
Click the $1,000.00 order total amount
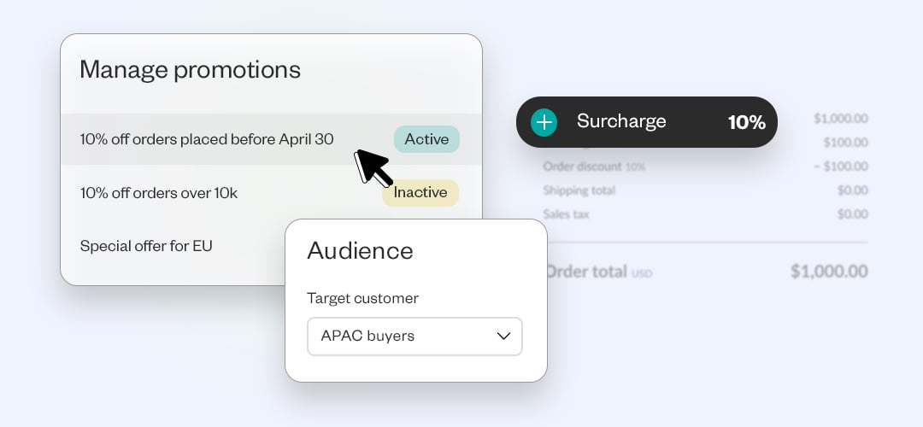(829, 271)
